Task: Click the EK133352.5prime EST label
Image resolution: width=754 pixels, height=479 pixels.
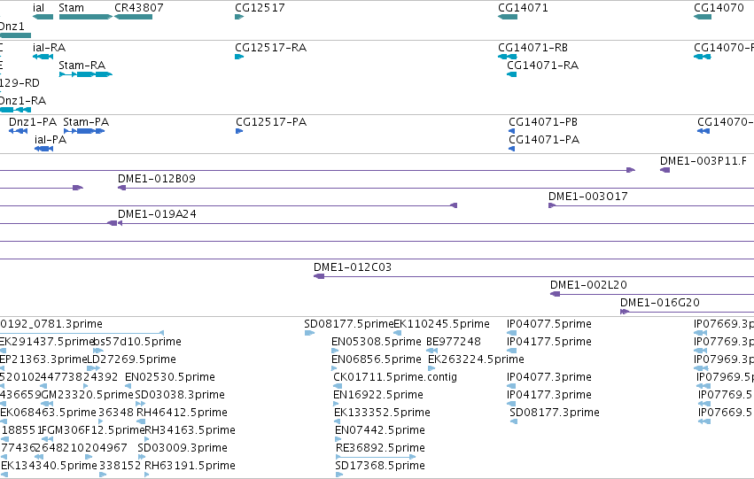Action: (x=382, y=413)
